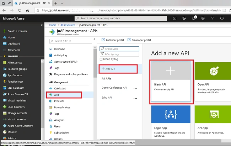Click the resource menu search box
Image resolution: width=231 pixels, height=146 pixels.
[x=71, y=41]
